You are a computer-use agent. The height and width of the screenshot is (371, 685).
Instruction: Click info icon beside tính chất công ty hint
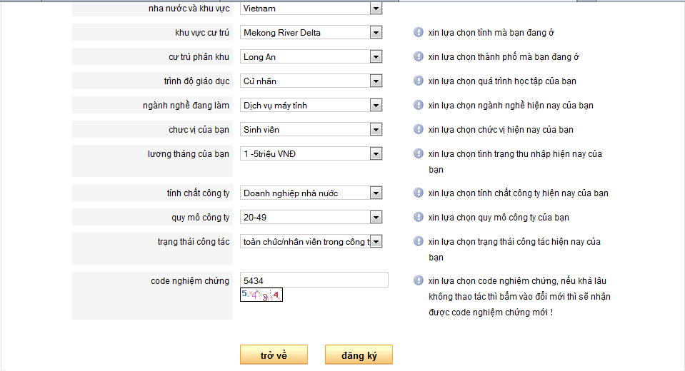point(419,193)
